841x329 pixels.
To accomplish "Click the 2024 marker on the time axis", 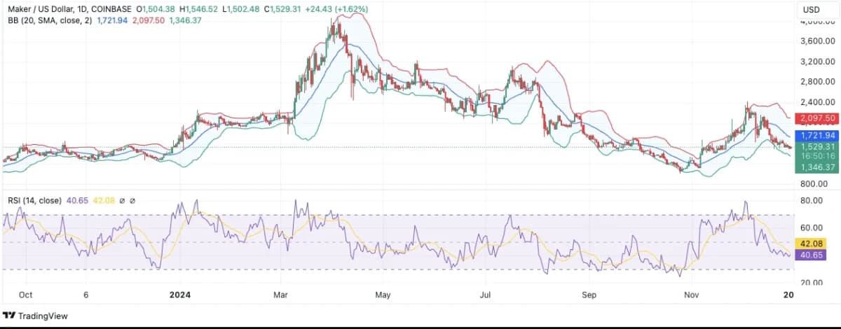I will tap(181, 295).
